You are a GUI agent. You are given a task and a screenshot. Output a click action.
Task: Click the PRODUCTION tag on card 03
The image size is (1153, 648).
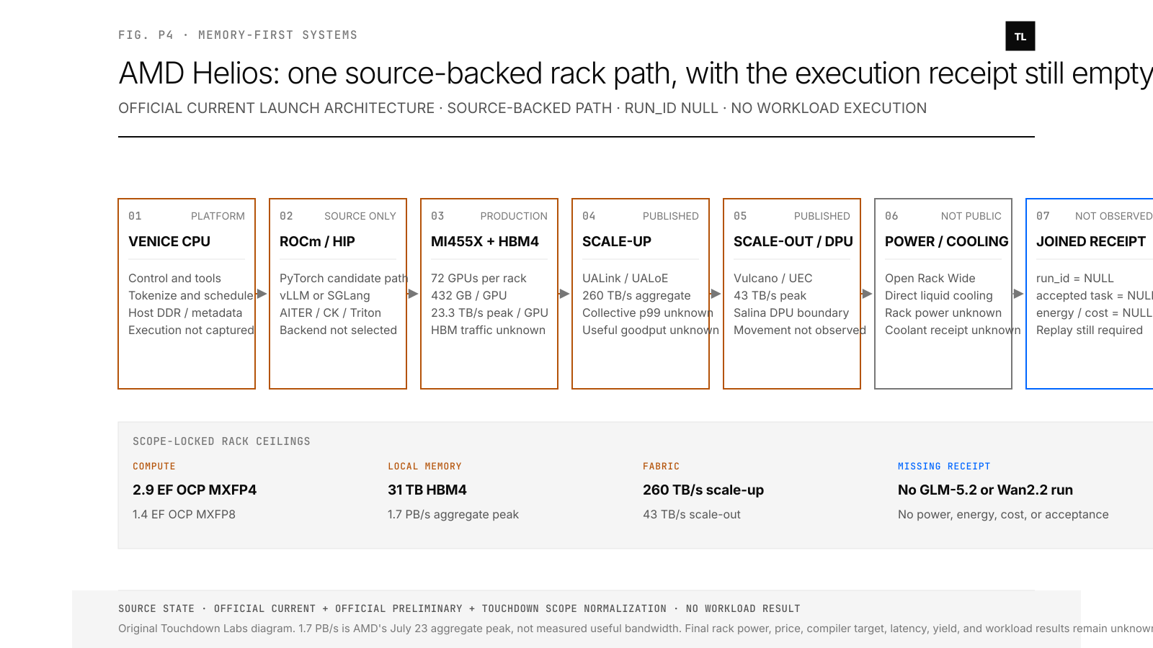[x=514, y=216]
